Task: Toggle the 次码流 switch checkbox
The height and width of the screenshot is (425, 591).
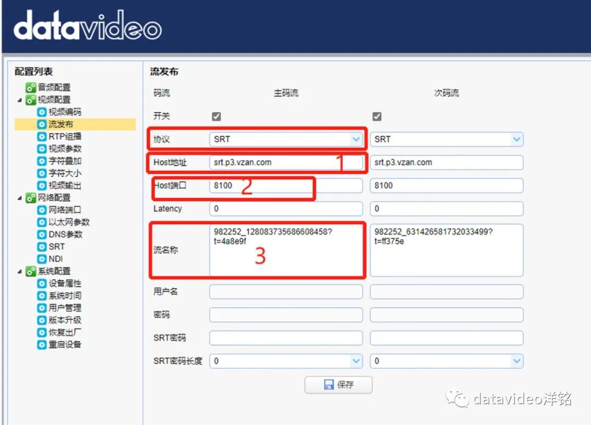Action: (376, 117)
